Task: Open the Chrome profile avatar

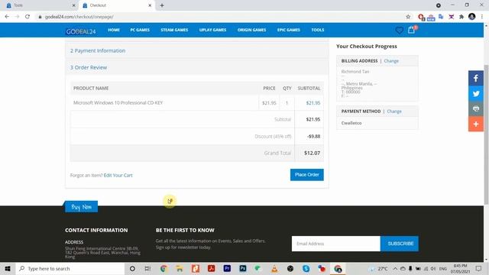Action: click(x=472, y=17)
